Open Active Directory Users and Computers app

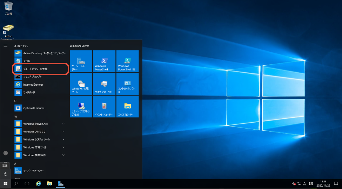(40, 53)
